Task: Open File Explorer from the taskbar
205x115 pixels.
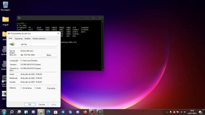Action: point(41,112)
